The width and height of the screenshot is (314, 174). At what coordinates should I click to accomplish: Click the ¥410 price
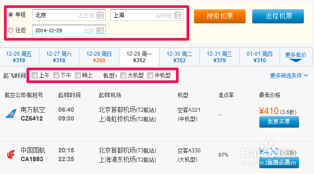(x=269, y=111)
